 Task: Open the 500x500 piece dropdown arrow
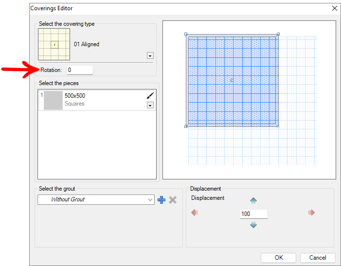pyautogui.click(x=150, y=106)
